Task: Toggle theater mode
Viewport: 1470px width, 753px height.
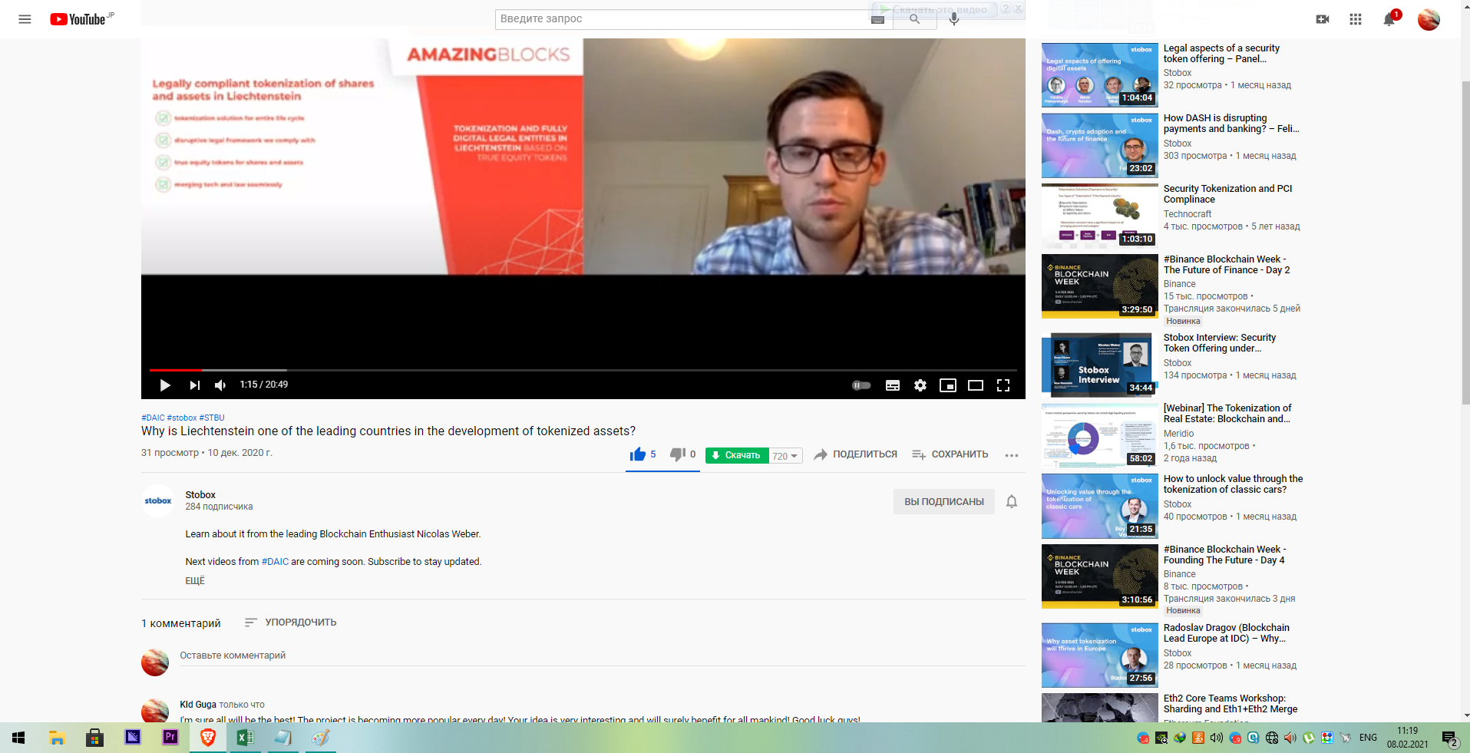Action: [x=976, y=385]
